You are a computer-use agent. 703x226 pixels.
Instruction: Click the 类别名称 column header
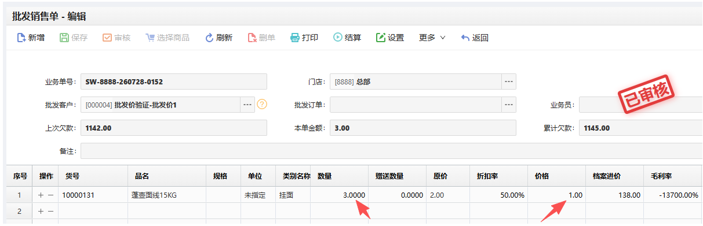tap(293, 176)
